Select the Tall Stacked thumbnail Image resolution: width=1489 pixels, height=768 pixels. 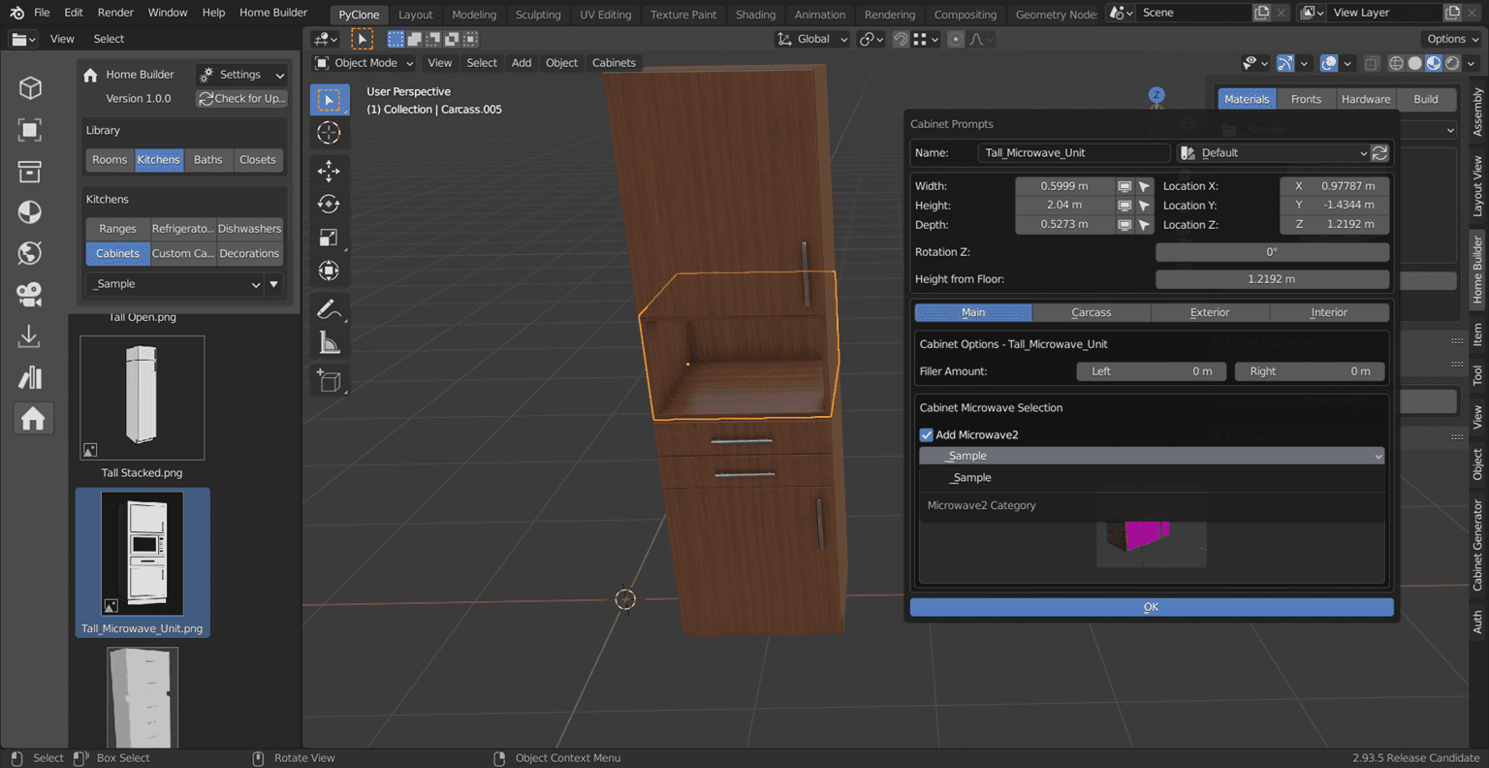(143, 398)
